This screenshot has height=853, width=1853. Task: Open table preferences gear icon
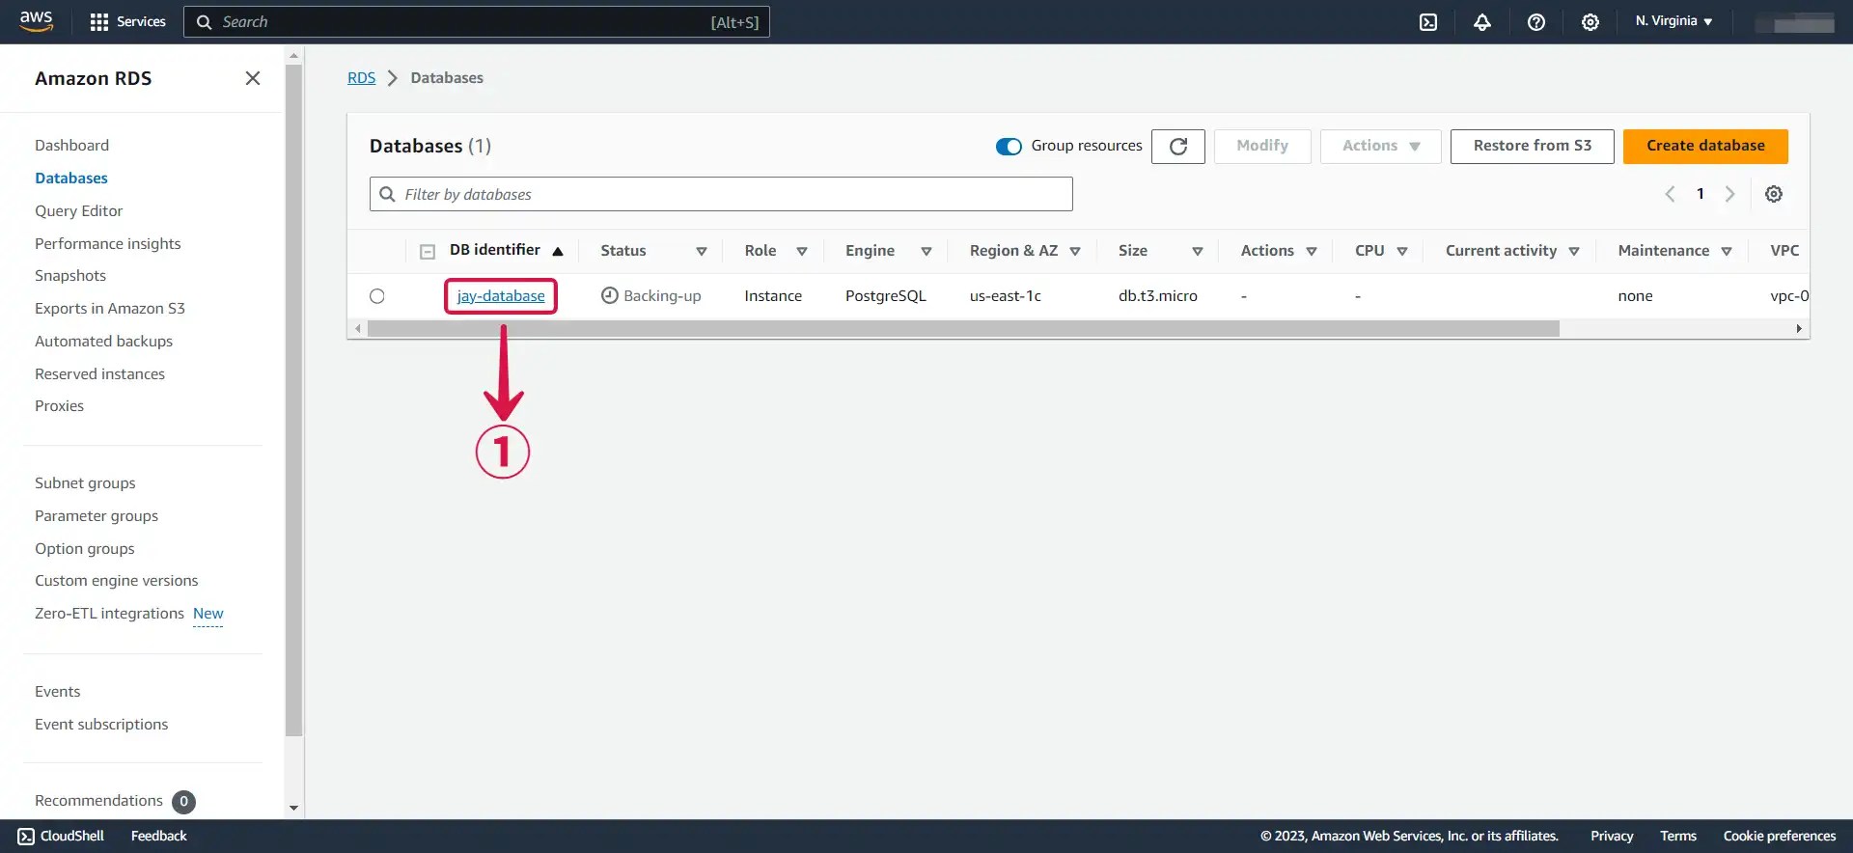1774,194
